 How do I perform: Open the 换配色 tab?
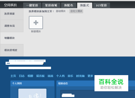[x=69, y=5]
